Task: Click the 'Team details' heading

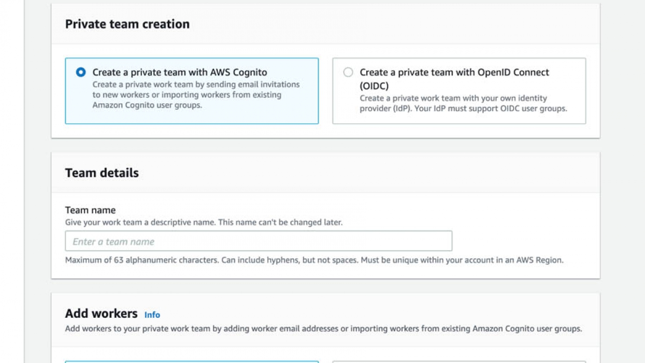Action: pos(102,173)
